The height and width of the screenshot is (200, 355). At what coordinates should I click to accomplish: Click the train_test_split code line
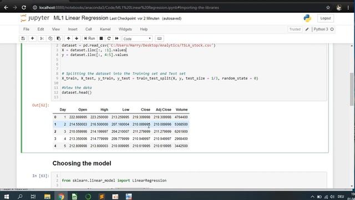pyautogui.click(x=160, y=78)
